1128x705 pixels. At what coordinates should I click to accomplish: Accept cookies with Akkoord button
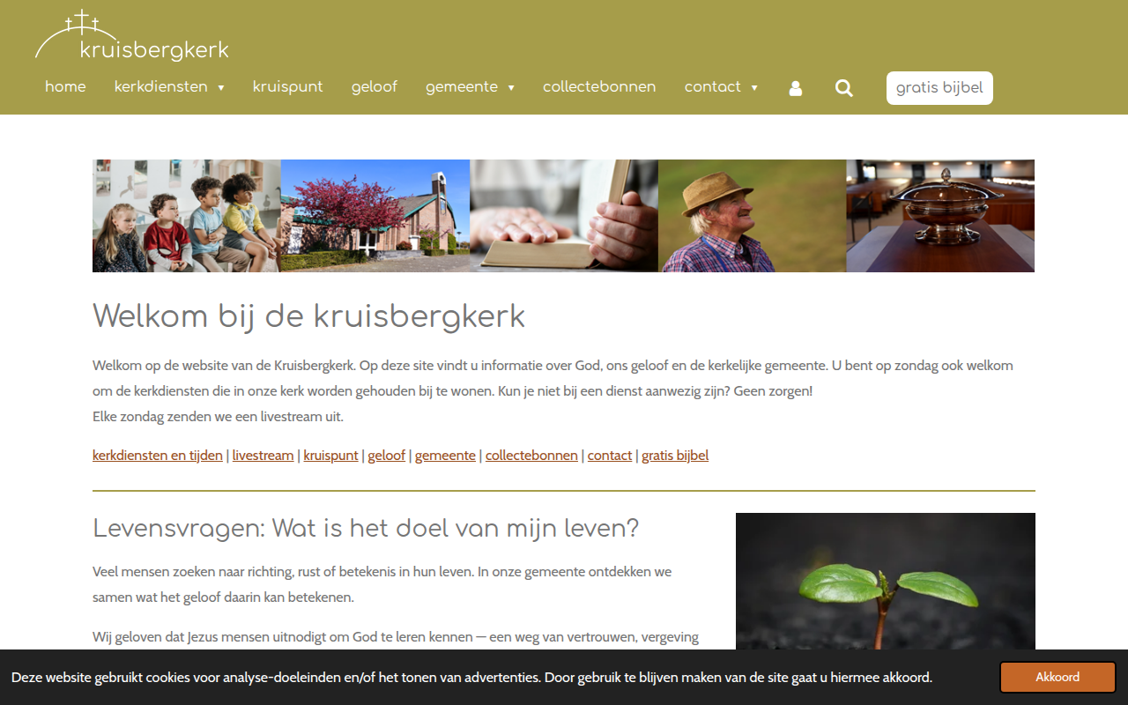(1057, 677)
